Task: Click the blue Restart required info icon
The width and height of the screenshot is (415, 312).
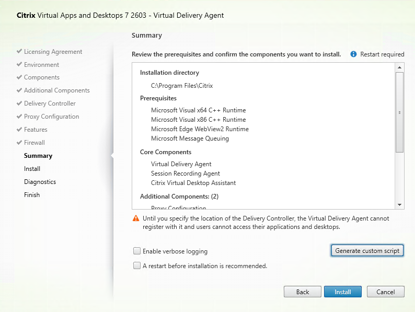Action: 353,54
